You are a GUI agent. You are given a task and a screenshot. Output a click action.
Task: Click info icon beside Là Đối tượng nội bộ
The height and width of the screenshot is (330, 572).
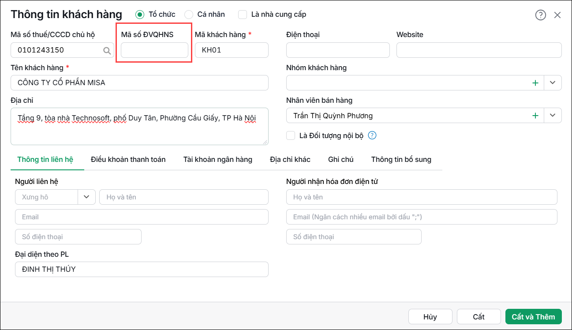coord(372,135)
